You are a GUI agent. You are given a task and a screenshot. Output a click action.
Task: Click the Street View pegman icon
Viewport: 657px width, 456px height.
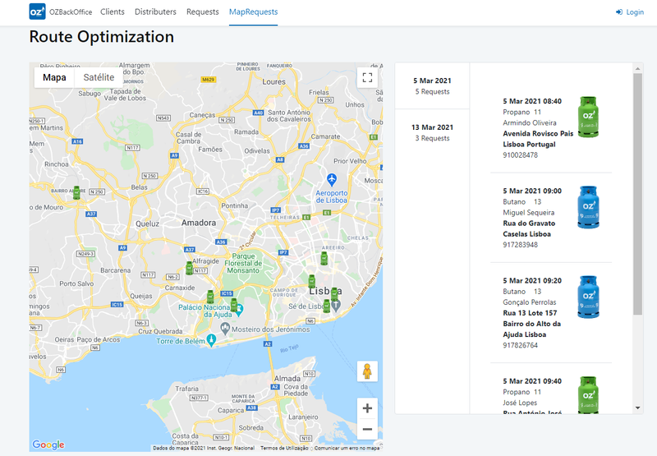[x=367, y=371]
